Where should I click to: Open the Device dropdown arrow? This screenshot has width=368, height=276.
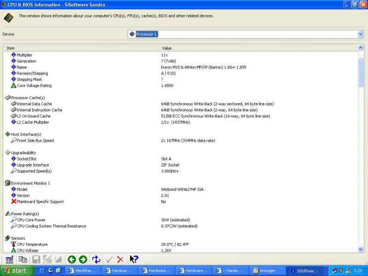(361, 34)
